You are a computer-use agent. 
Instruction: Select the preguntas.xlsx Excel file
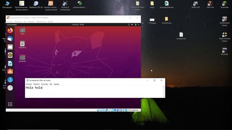pos(167,5)
